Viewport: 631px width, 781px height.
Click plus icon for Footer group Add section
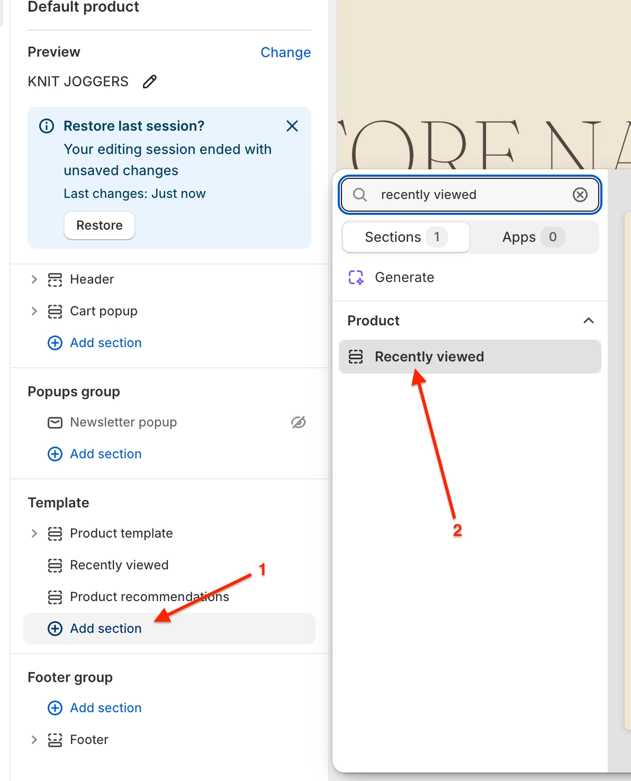[x=55, y=708]
